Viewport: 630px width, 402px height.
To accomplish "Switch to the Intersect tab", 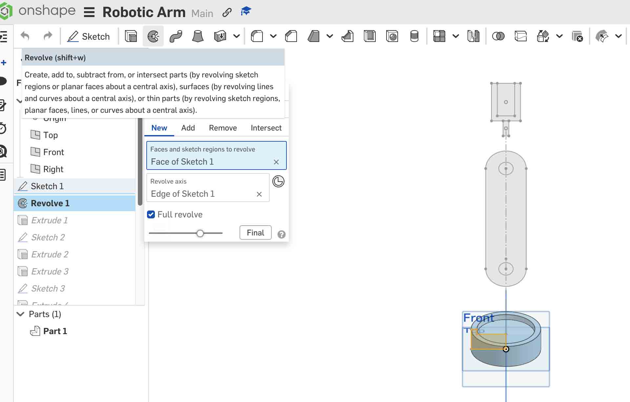I will point(266,128).
